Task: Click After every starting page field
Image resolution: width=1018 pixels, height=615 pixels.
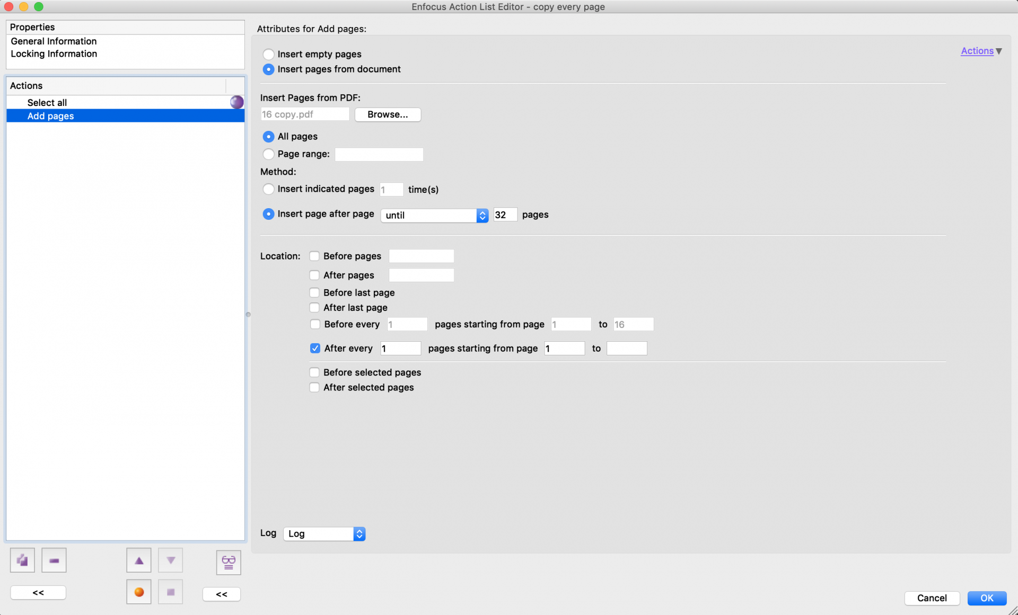Action: pyautogui.click(x=565, y=349)
